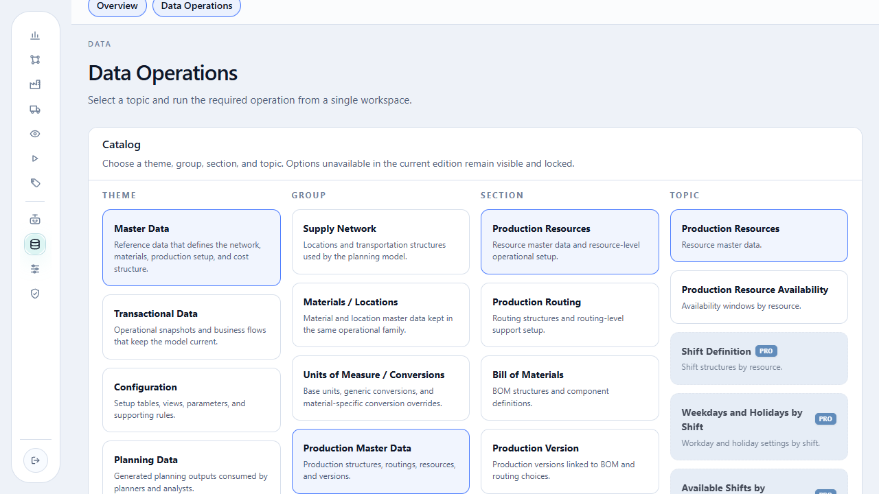Click locked Weekdays and Holidays by Shift topic
This screenshot has width=879, height=494.
pos(759,427)
